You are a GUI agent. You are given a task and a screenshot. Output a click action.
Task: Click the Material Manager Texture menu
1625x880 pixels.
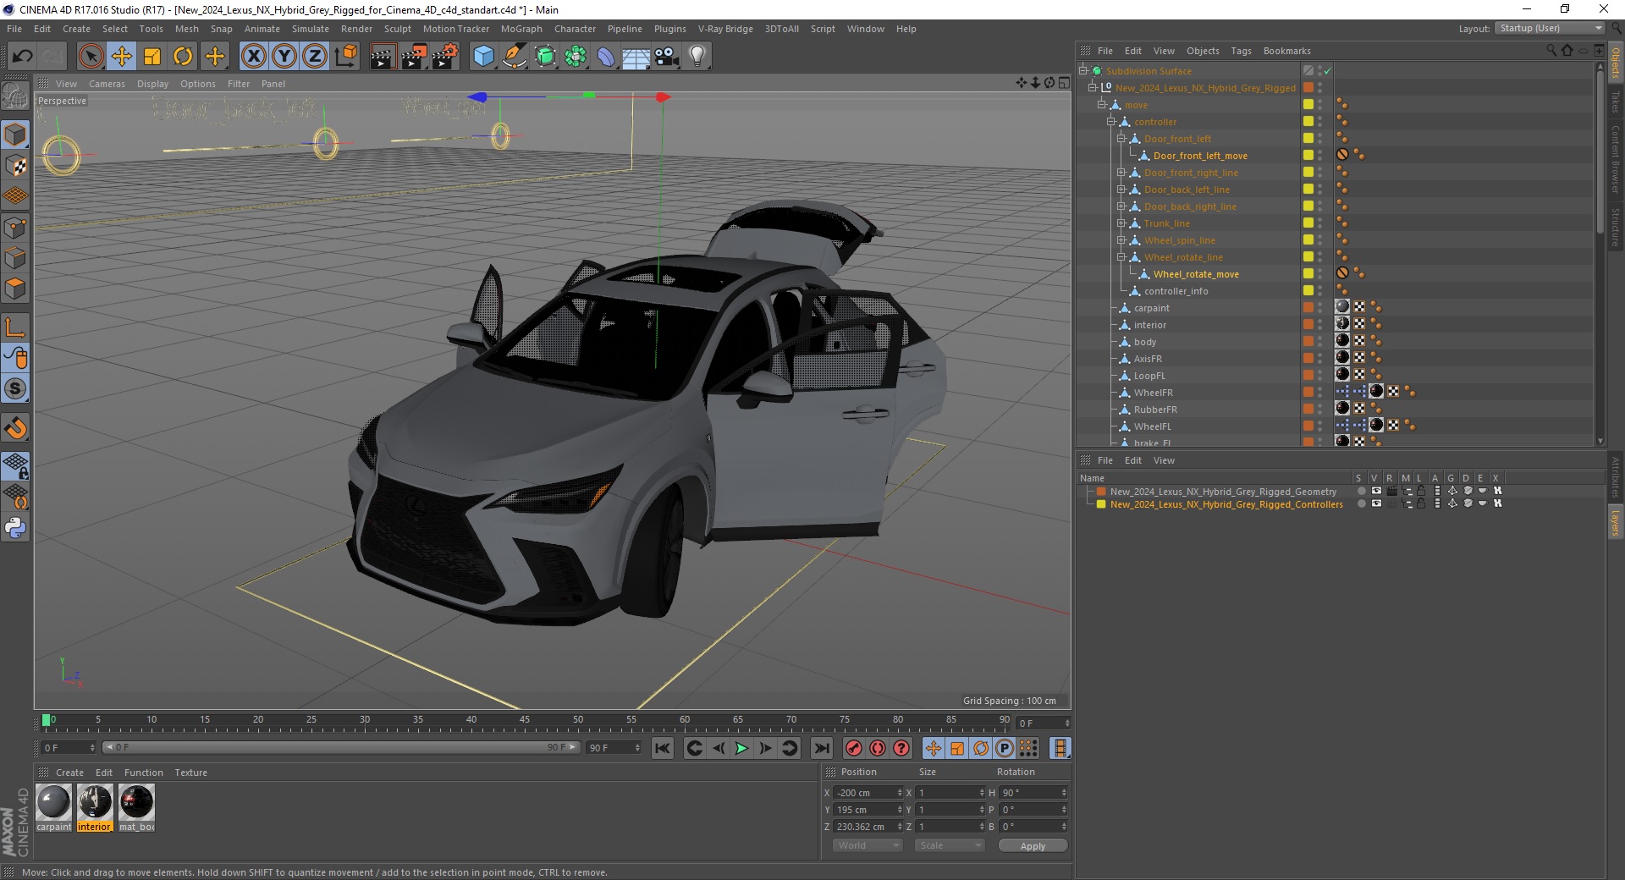pyautogui.click(x=190, y=773)
